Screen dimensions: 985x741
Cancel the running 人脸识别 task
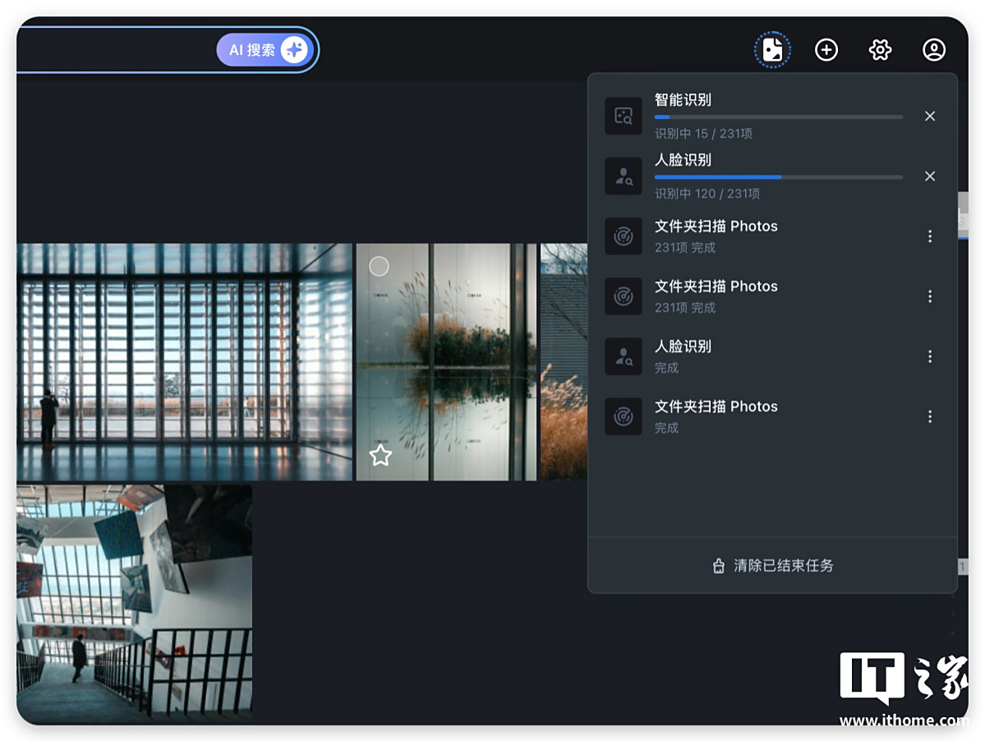(x=930, y=176)
